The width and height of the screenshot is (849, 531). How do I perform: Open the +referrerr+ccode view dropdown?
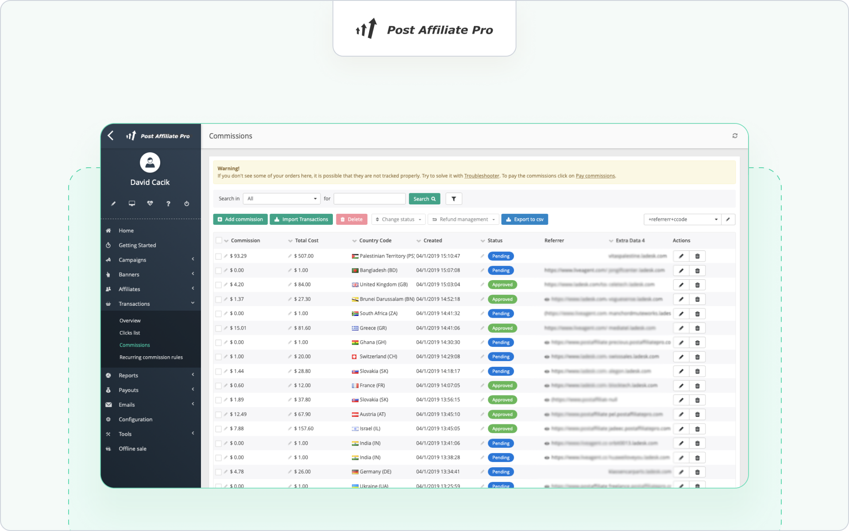683,219
